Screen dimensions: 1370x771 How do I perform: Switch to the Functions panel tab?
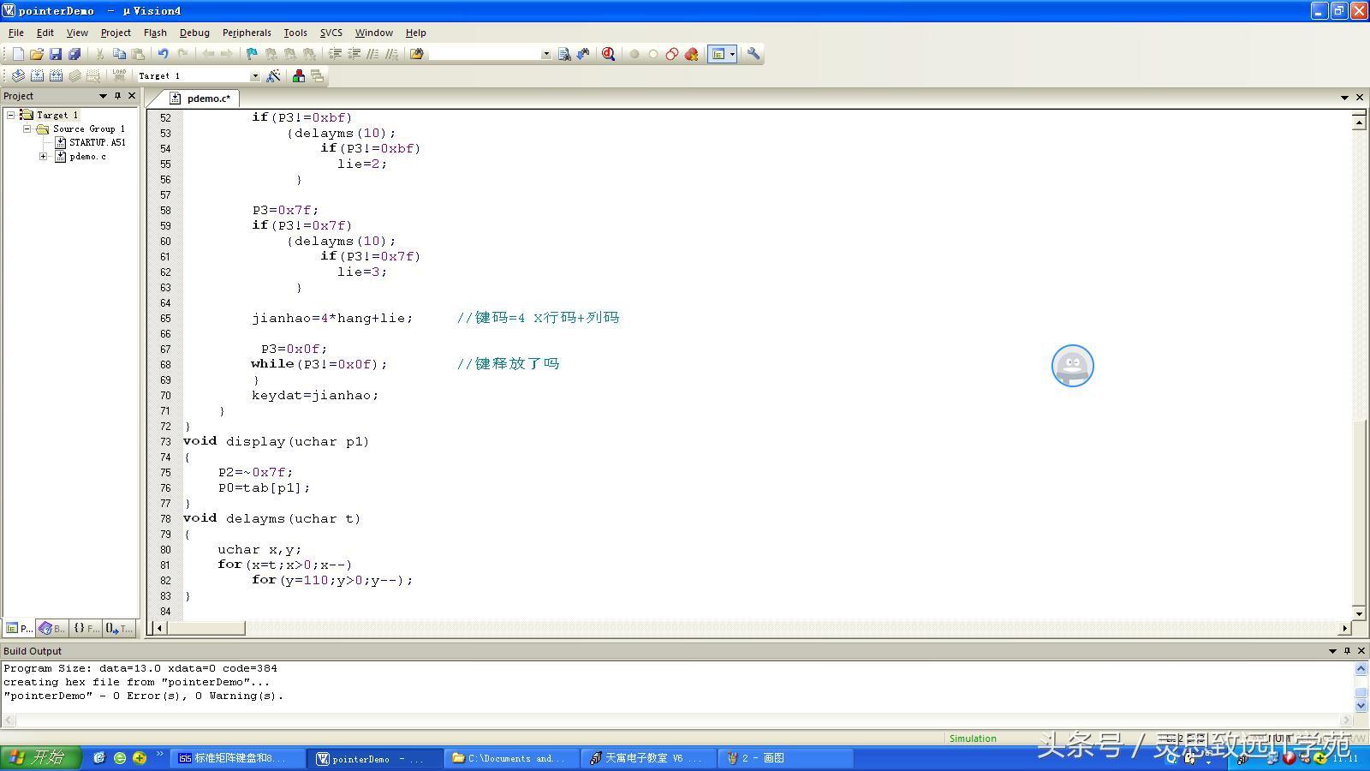coord(86,628)
